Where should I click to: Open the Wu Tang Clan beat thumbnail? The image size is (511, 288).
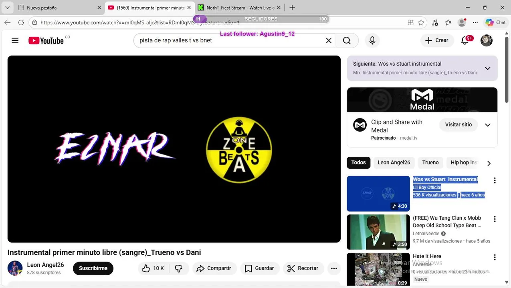click(378, 232)
